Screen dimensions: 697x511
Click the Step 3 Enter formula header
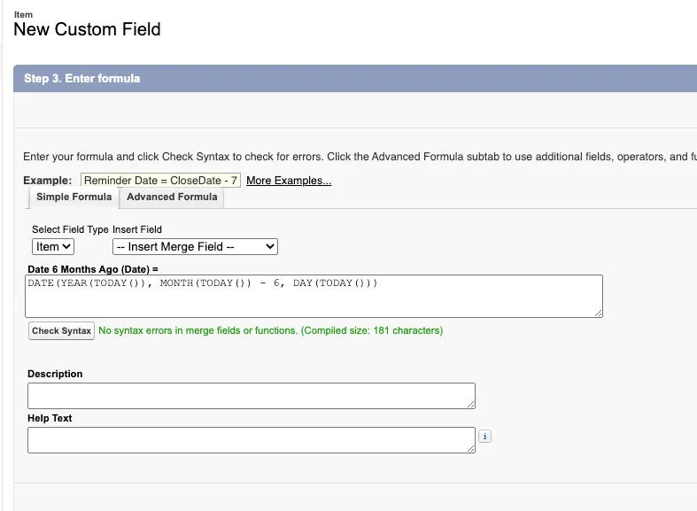click(x=81, y=79)
